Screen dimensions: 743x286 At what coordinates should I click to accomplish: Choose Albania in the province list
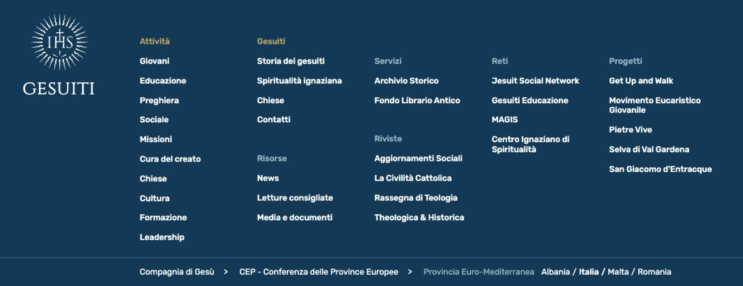point(555,272)
